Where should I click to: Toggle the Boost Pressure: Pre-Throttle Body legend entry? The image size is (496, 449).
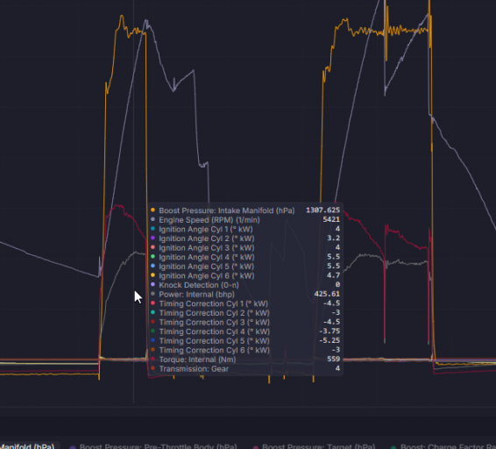(x=153, y=446)
